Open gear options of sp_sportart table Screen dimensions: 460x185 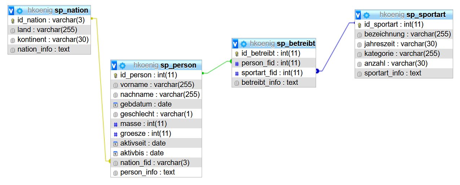(x=367, y=15)
